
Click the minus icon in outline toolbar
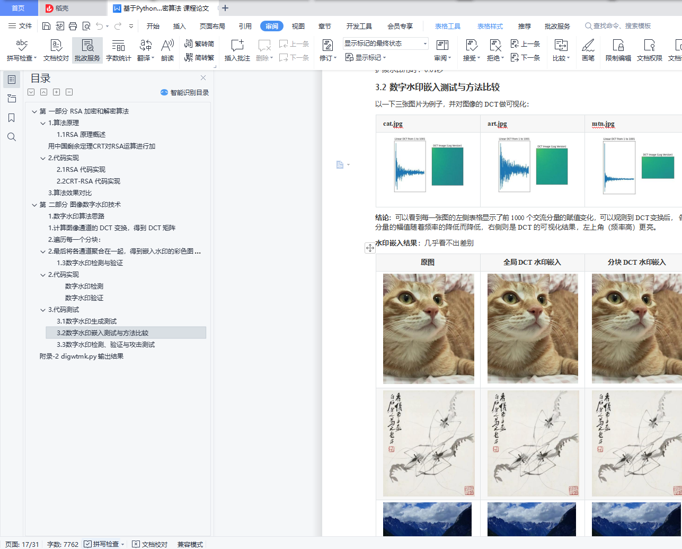coord(69,92)
